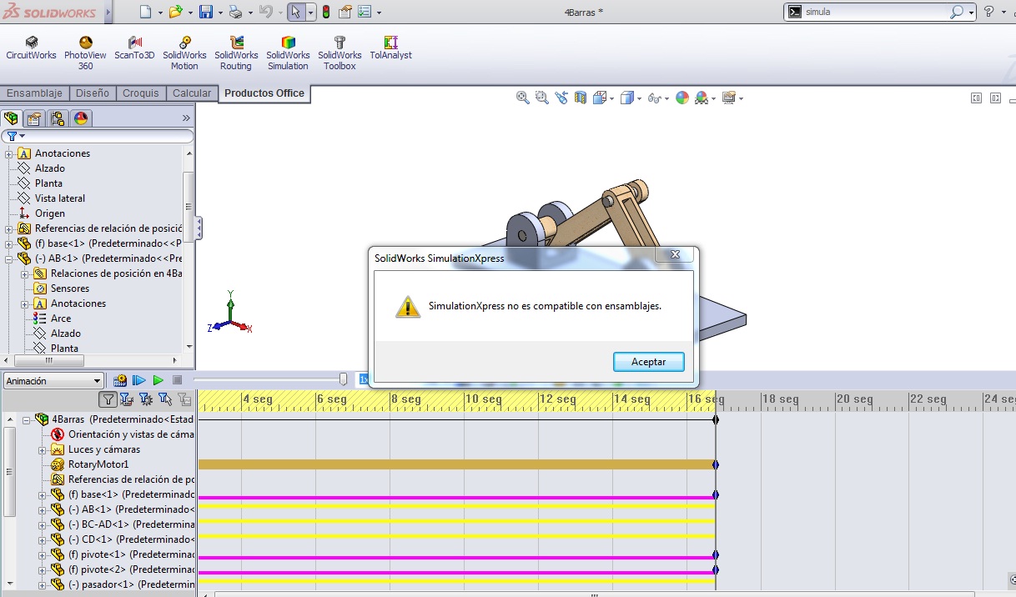Open the FeatureManager design tree tab
Viewport: 1016px width, 597px height.
click(x=11, y=118)
